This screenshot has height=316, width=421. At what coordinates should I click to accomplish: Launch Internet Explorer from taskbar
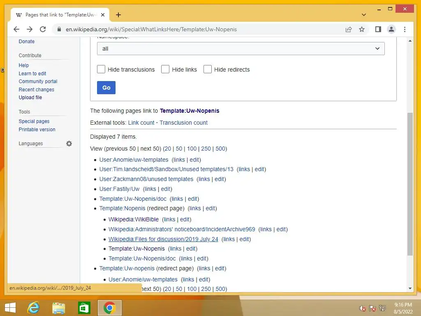click(33, 308)
